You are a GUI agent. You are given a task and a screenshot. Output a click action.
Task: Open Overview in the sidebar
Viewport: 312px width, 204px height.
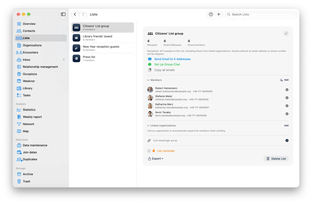tap(41, 24)
